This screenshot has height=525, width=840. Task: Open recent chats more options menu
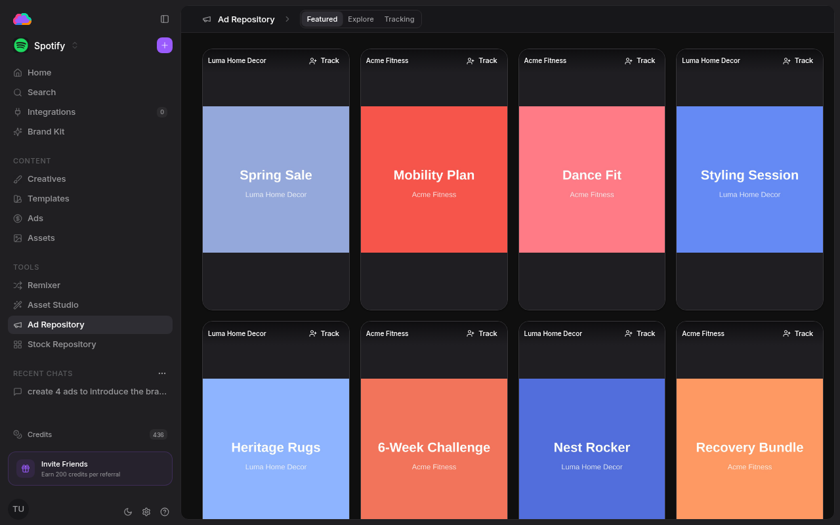[x=162, y=373]
